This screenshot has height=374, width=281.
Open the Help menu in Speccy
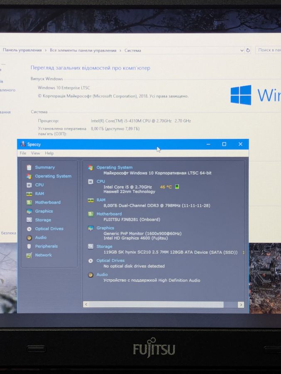click(x=49, y=153)
